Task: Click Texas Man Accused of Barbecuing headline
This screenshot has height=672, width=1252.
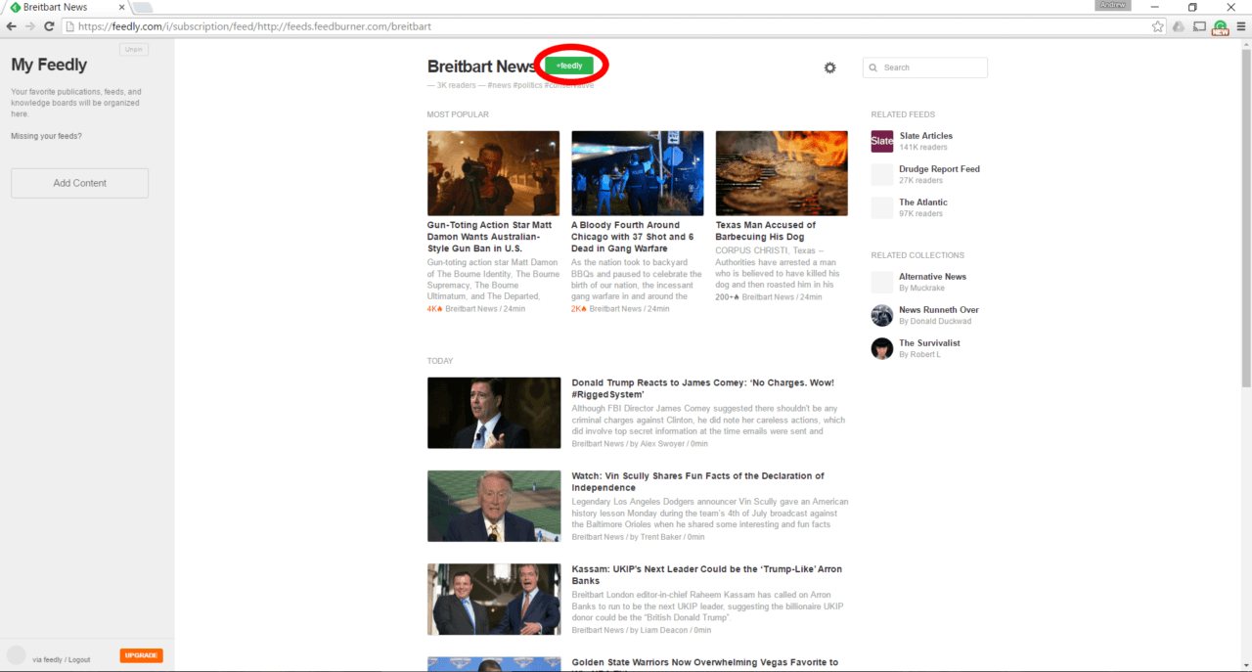Action: (x=766, y=231)
